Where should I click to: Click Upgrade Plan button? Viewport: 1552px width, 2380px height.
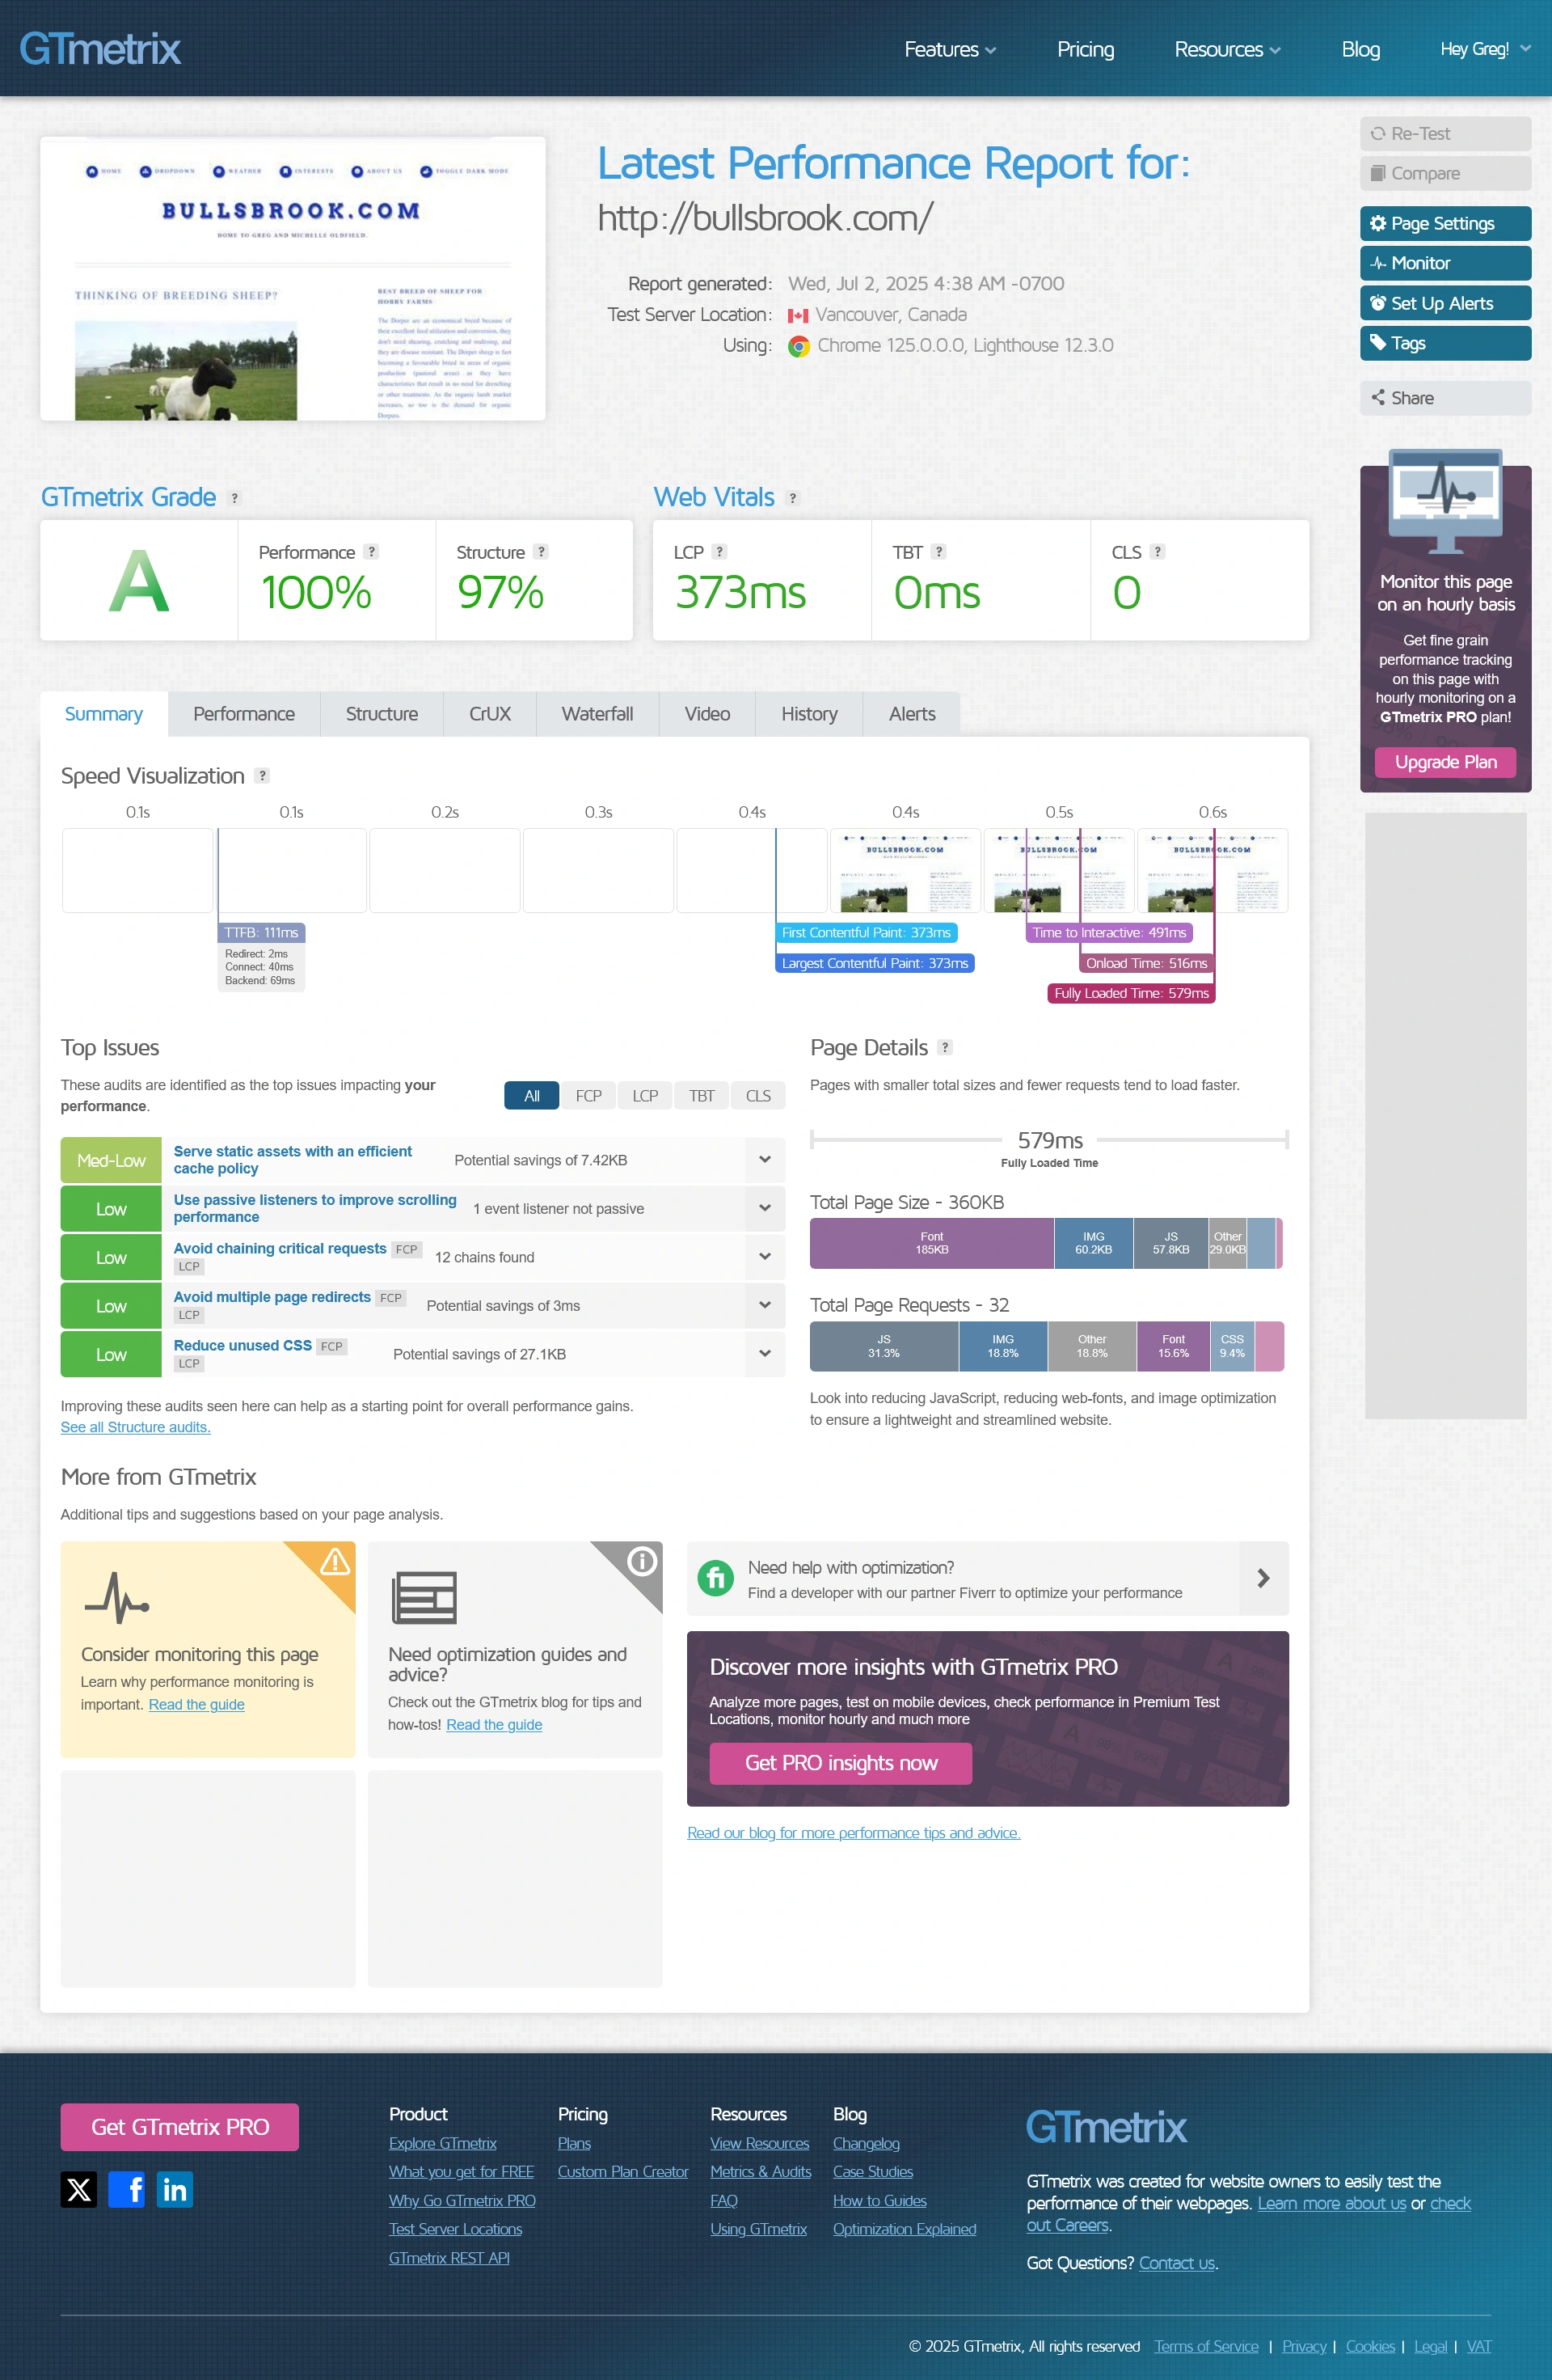point(1445,762)
